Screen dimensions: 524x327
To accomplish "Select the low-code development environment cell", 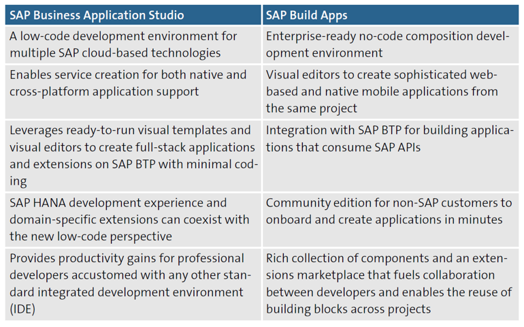I will tap(132, 44).
